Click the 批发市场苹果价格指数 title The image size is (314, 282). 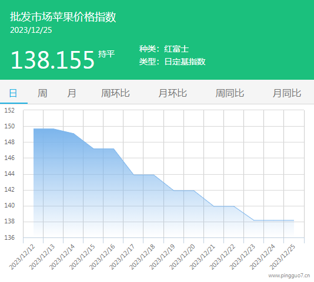pos(63,17)
